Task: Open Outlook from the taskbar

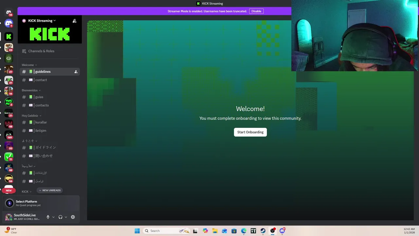Action: click(224, 231)
